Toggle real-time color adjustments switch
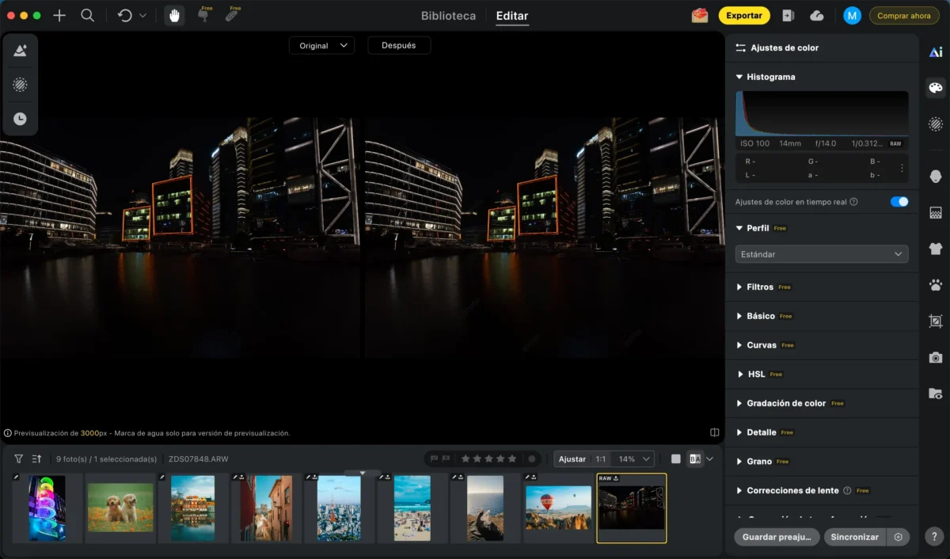This screenshot has width=950, height=559. (x=899, y=202)
